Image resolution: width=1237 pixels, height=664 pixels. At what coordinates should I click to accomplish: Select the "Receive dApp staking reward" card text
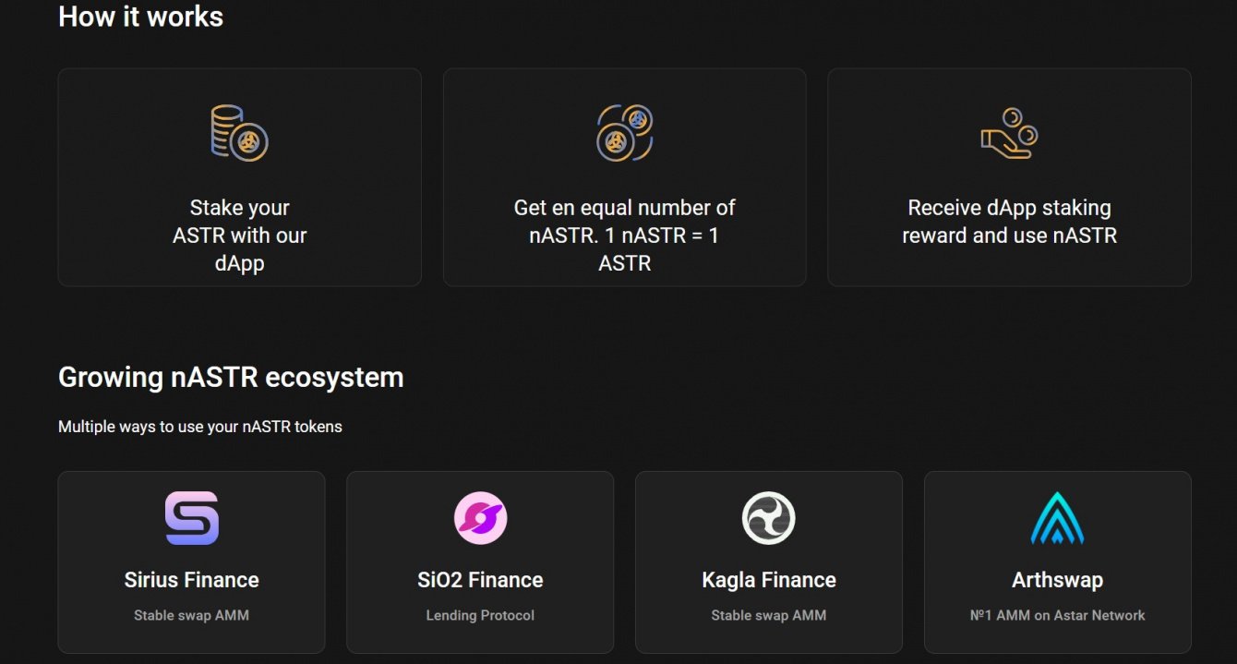pyautogui.click(x=1009, y=222)
